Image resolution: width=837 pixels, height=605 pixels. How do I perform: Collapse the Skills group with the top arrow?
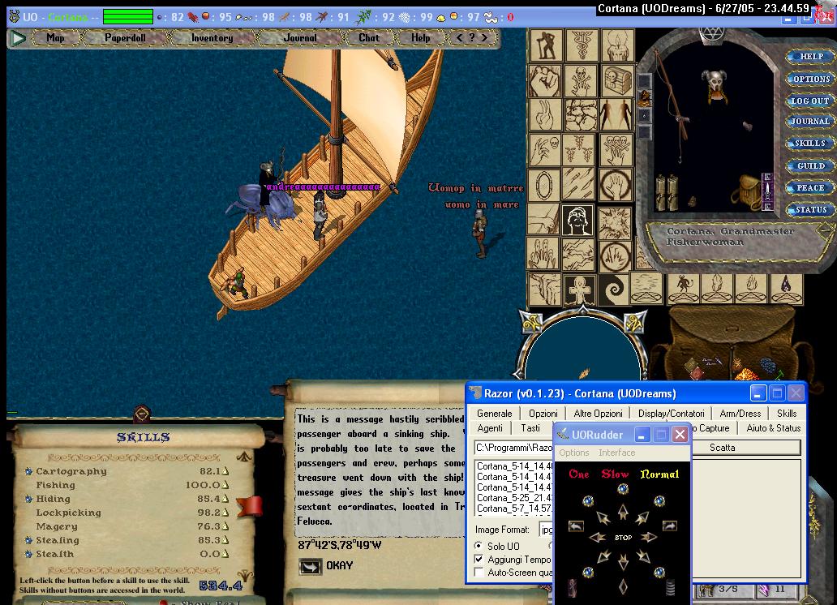point(244,457)
